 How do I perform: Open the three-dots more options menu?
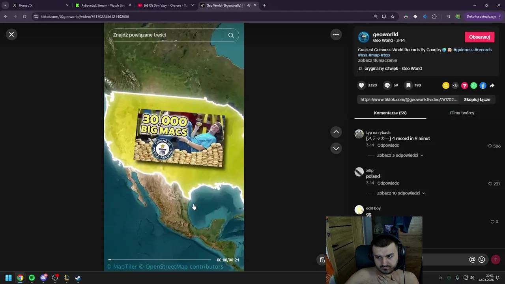click(336, 34)
